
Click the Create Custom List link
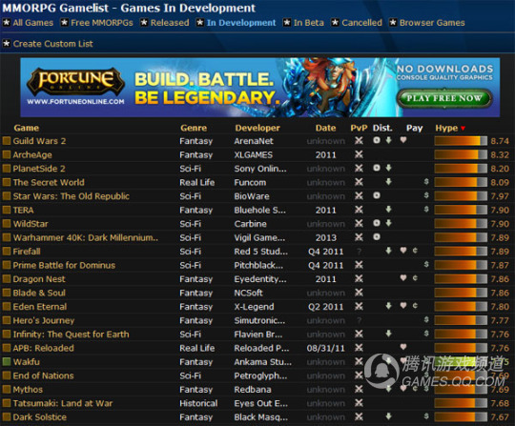pyautogui.click(x=52, y=44)
